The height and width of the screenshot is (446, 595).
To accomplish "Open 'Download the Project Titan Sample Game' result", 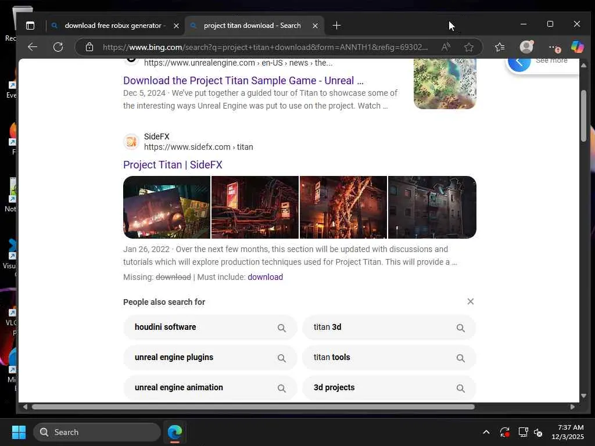I will tap(243, 80).
